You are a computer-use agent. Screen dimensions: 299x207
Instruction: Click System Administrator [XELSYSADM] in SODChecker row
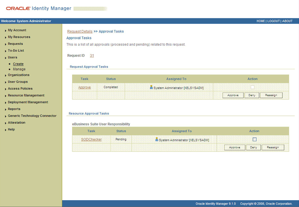[184, 140]
